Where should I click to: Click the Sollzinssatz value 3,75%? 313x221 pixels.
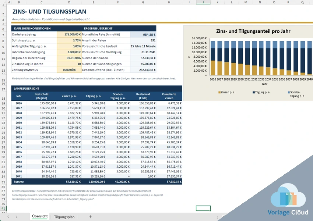point(69,40)
